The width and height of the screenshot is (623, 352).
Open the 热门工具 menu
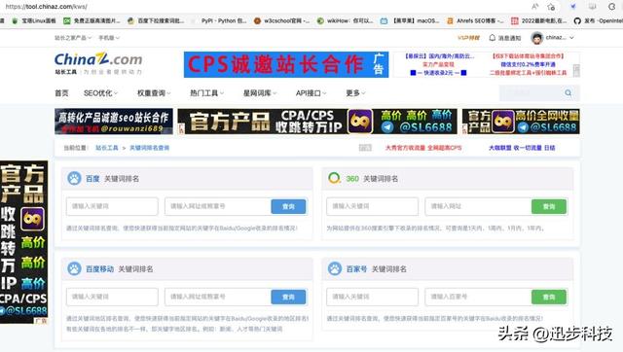tap(206, 93)
